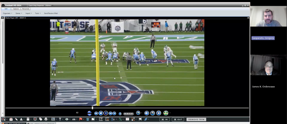
Task: Click the white eject triangle toolbar icon
Action: coord(21,119)
